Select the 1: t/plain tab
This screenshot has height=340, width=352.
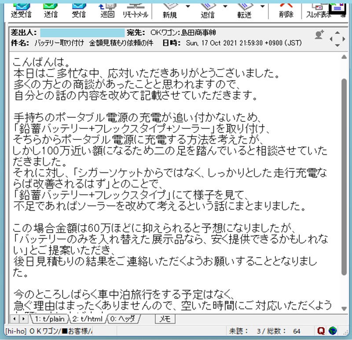coord(50,318)
